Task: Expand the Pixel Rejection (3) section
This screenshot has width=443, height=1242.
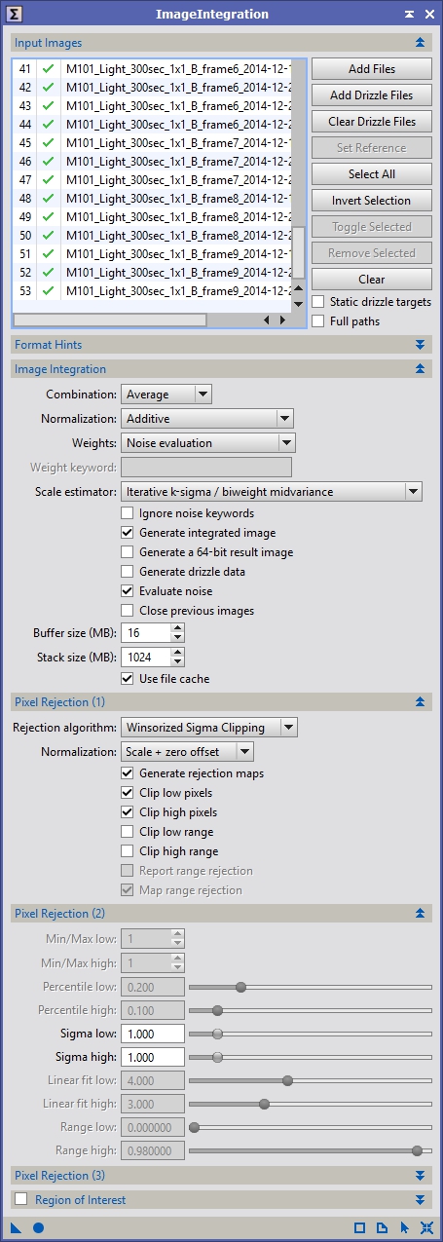Action: pyautogui.click(x=221, y=1176)
